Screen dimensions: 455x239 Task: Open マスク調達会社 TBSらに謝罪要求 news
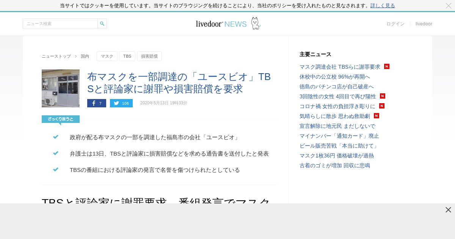(340, 67)
